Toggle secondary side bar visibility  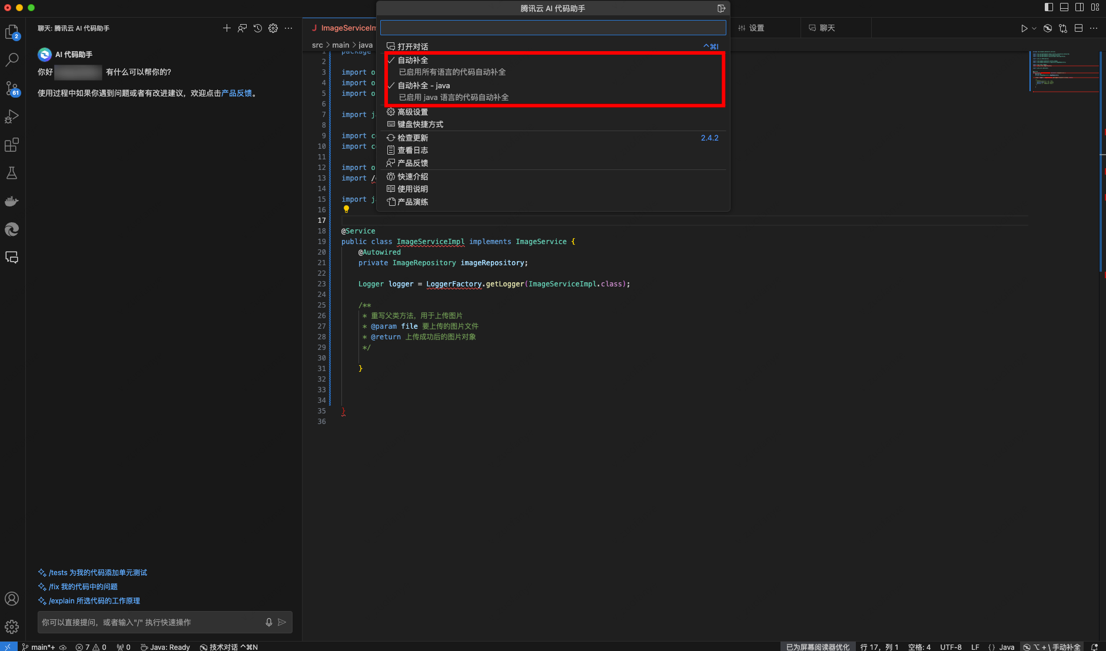(x=1080, y=8)
